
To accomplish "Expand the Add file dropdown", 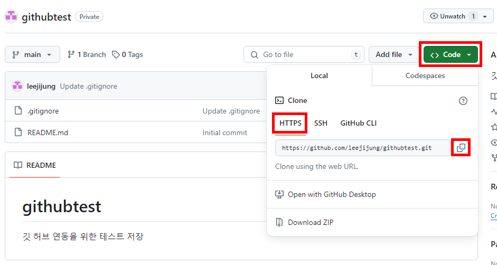I will point(394,54).
